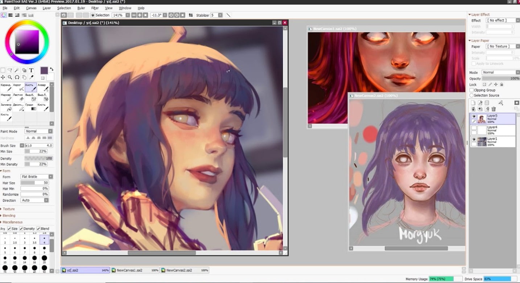Delete layer using trash can icon
This screenshot has width=520, height=283.
point(494,109)
